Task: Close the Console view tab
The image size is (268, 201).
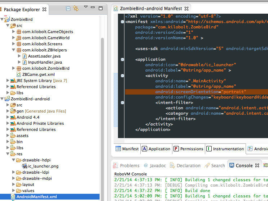Action: click(257, 165)
